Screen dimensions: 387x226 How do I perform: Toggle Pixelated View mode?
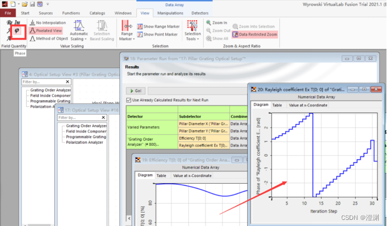click(46, 31)
